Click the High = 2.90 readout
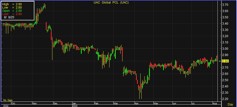Image resolution: width=237 pixels, height=107 pixels. (x=12, y=4)
